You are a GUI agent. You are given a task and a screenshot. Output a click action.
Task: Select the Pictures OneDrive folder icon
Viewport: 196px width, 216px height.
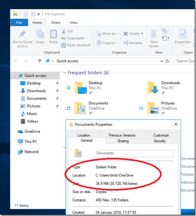point(153,108)
